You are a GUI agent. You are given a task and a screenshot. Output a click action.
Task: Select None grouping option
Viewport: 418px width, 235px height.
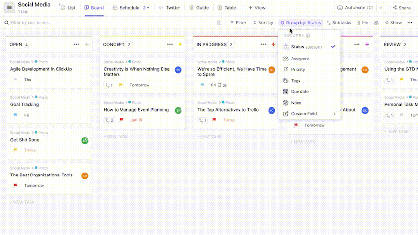(309, 103)
